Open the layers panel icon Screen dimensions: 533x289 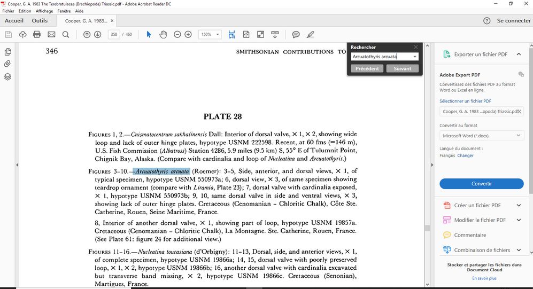(x=7, y=76)
